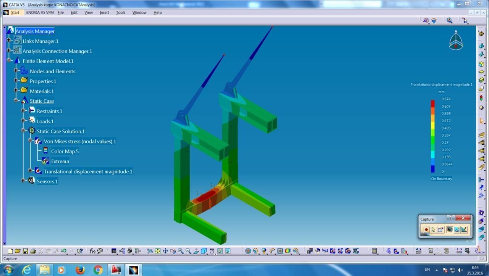This screenshot has height=276, width=489.
Task: Click the dark blue 0 legend swatch
Action: coord(433,169)
